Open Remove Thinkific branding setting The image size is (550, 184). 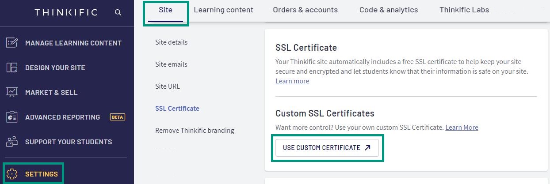click(195, 131)
